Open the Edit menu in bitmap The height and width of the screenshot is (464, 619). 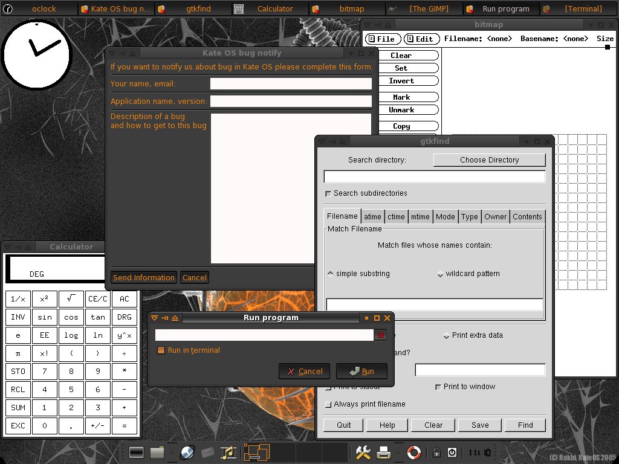click(x=421, y=39)
